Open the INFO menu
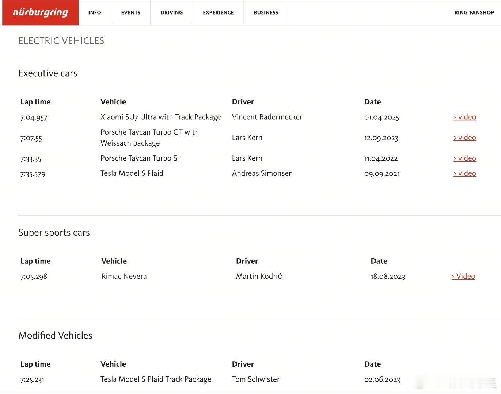501x394 pixels. (x=95, y=12)
